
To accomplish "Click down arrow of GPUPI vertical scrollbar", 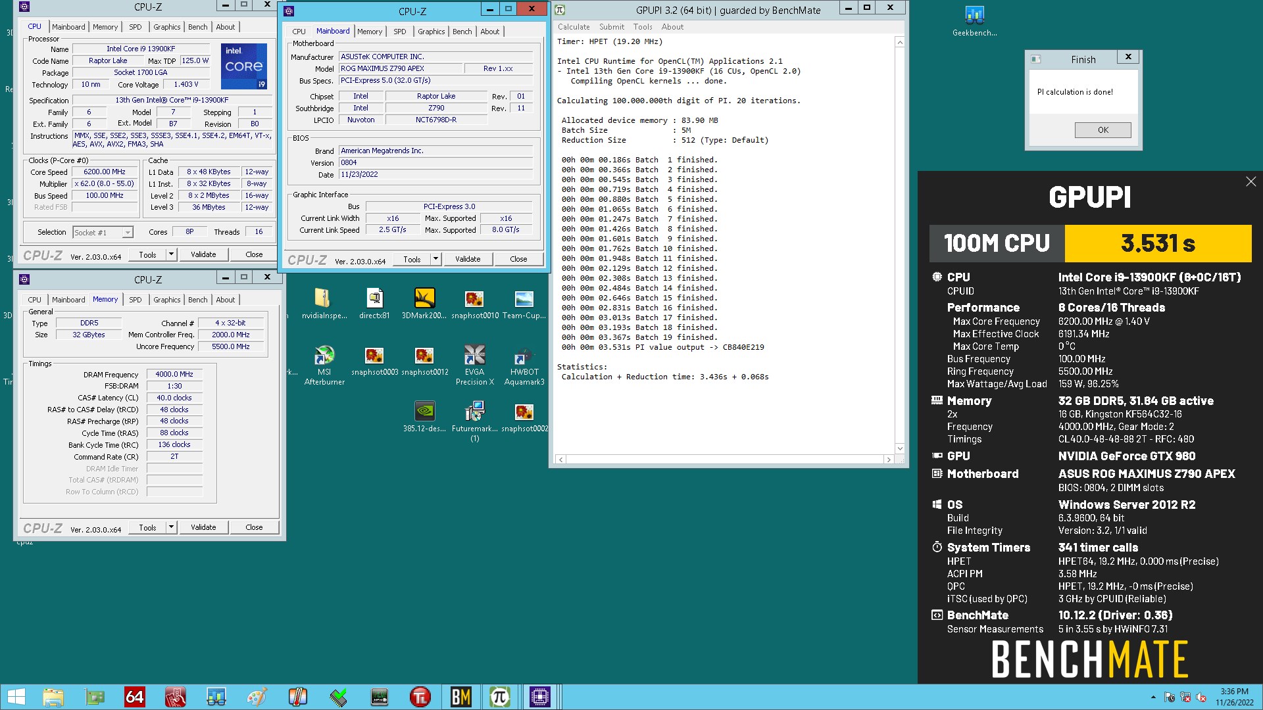I will (x=900, y=448).
